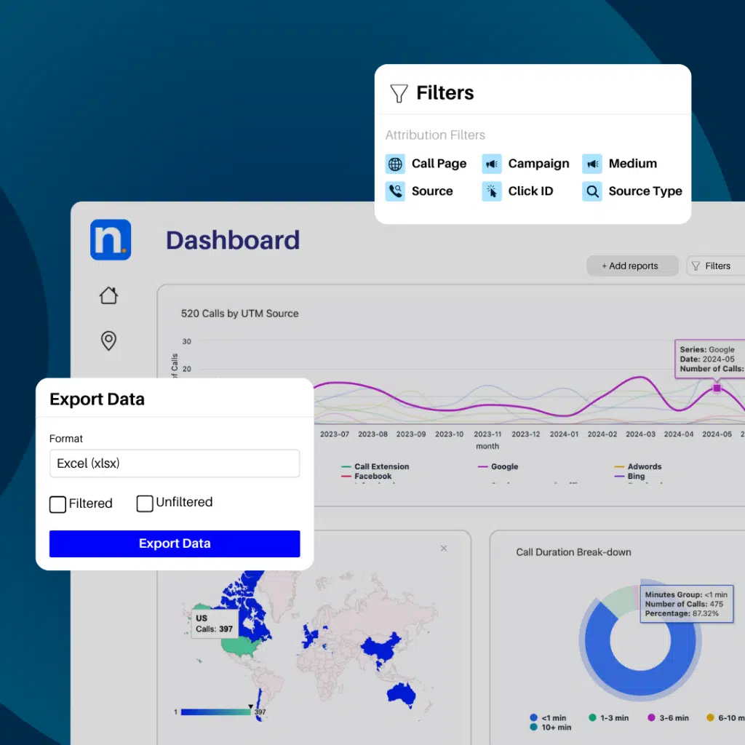Open the Home icon in the sidebar

108,295
